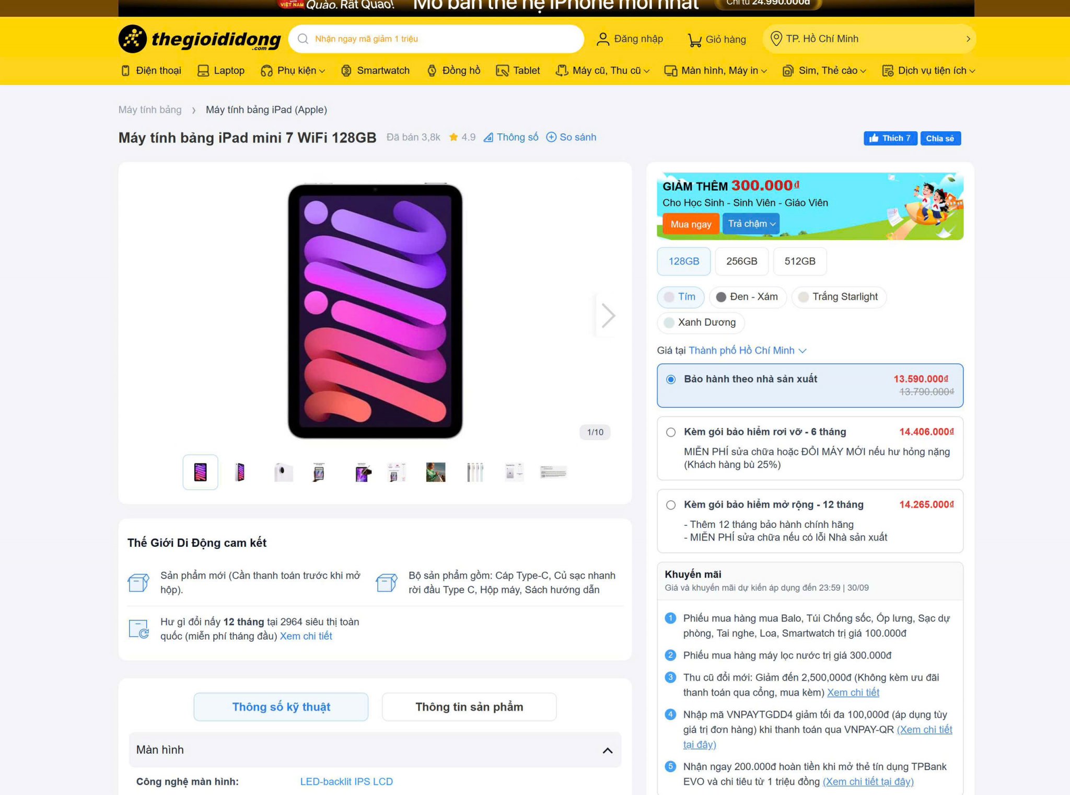Click the location pin icon
This screenshot has height=795, width=1070.
pyautogui.click(x=776, y=39)
